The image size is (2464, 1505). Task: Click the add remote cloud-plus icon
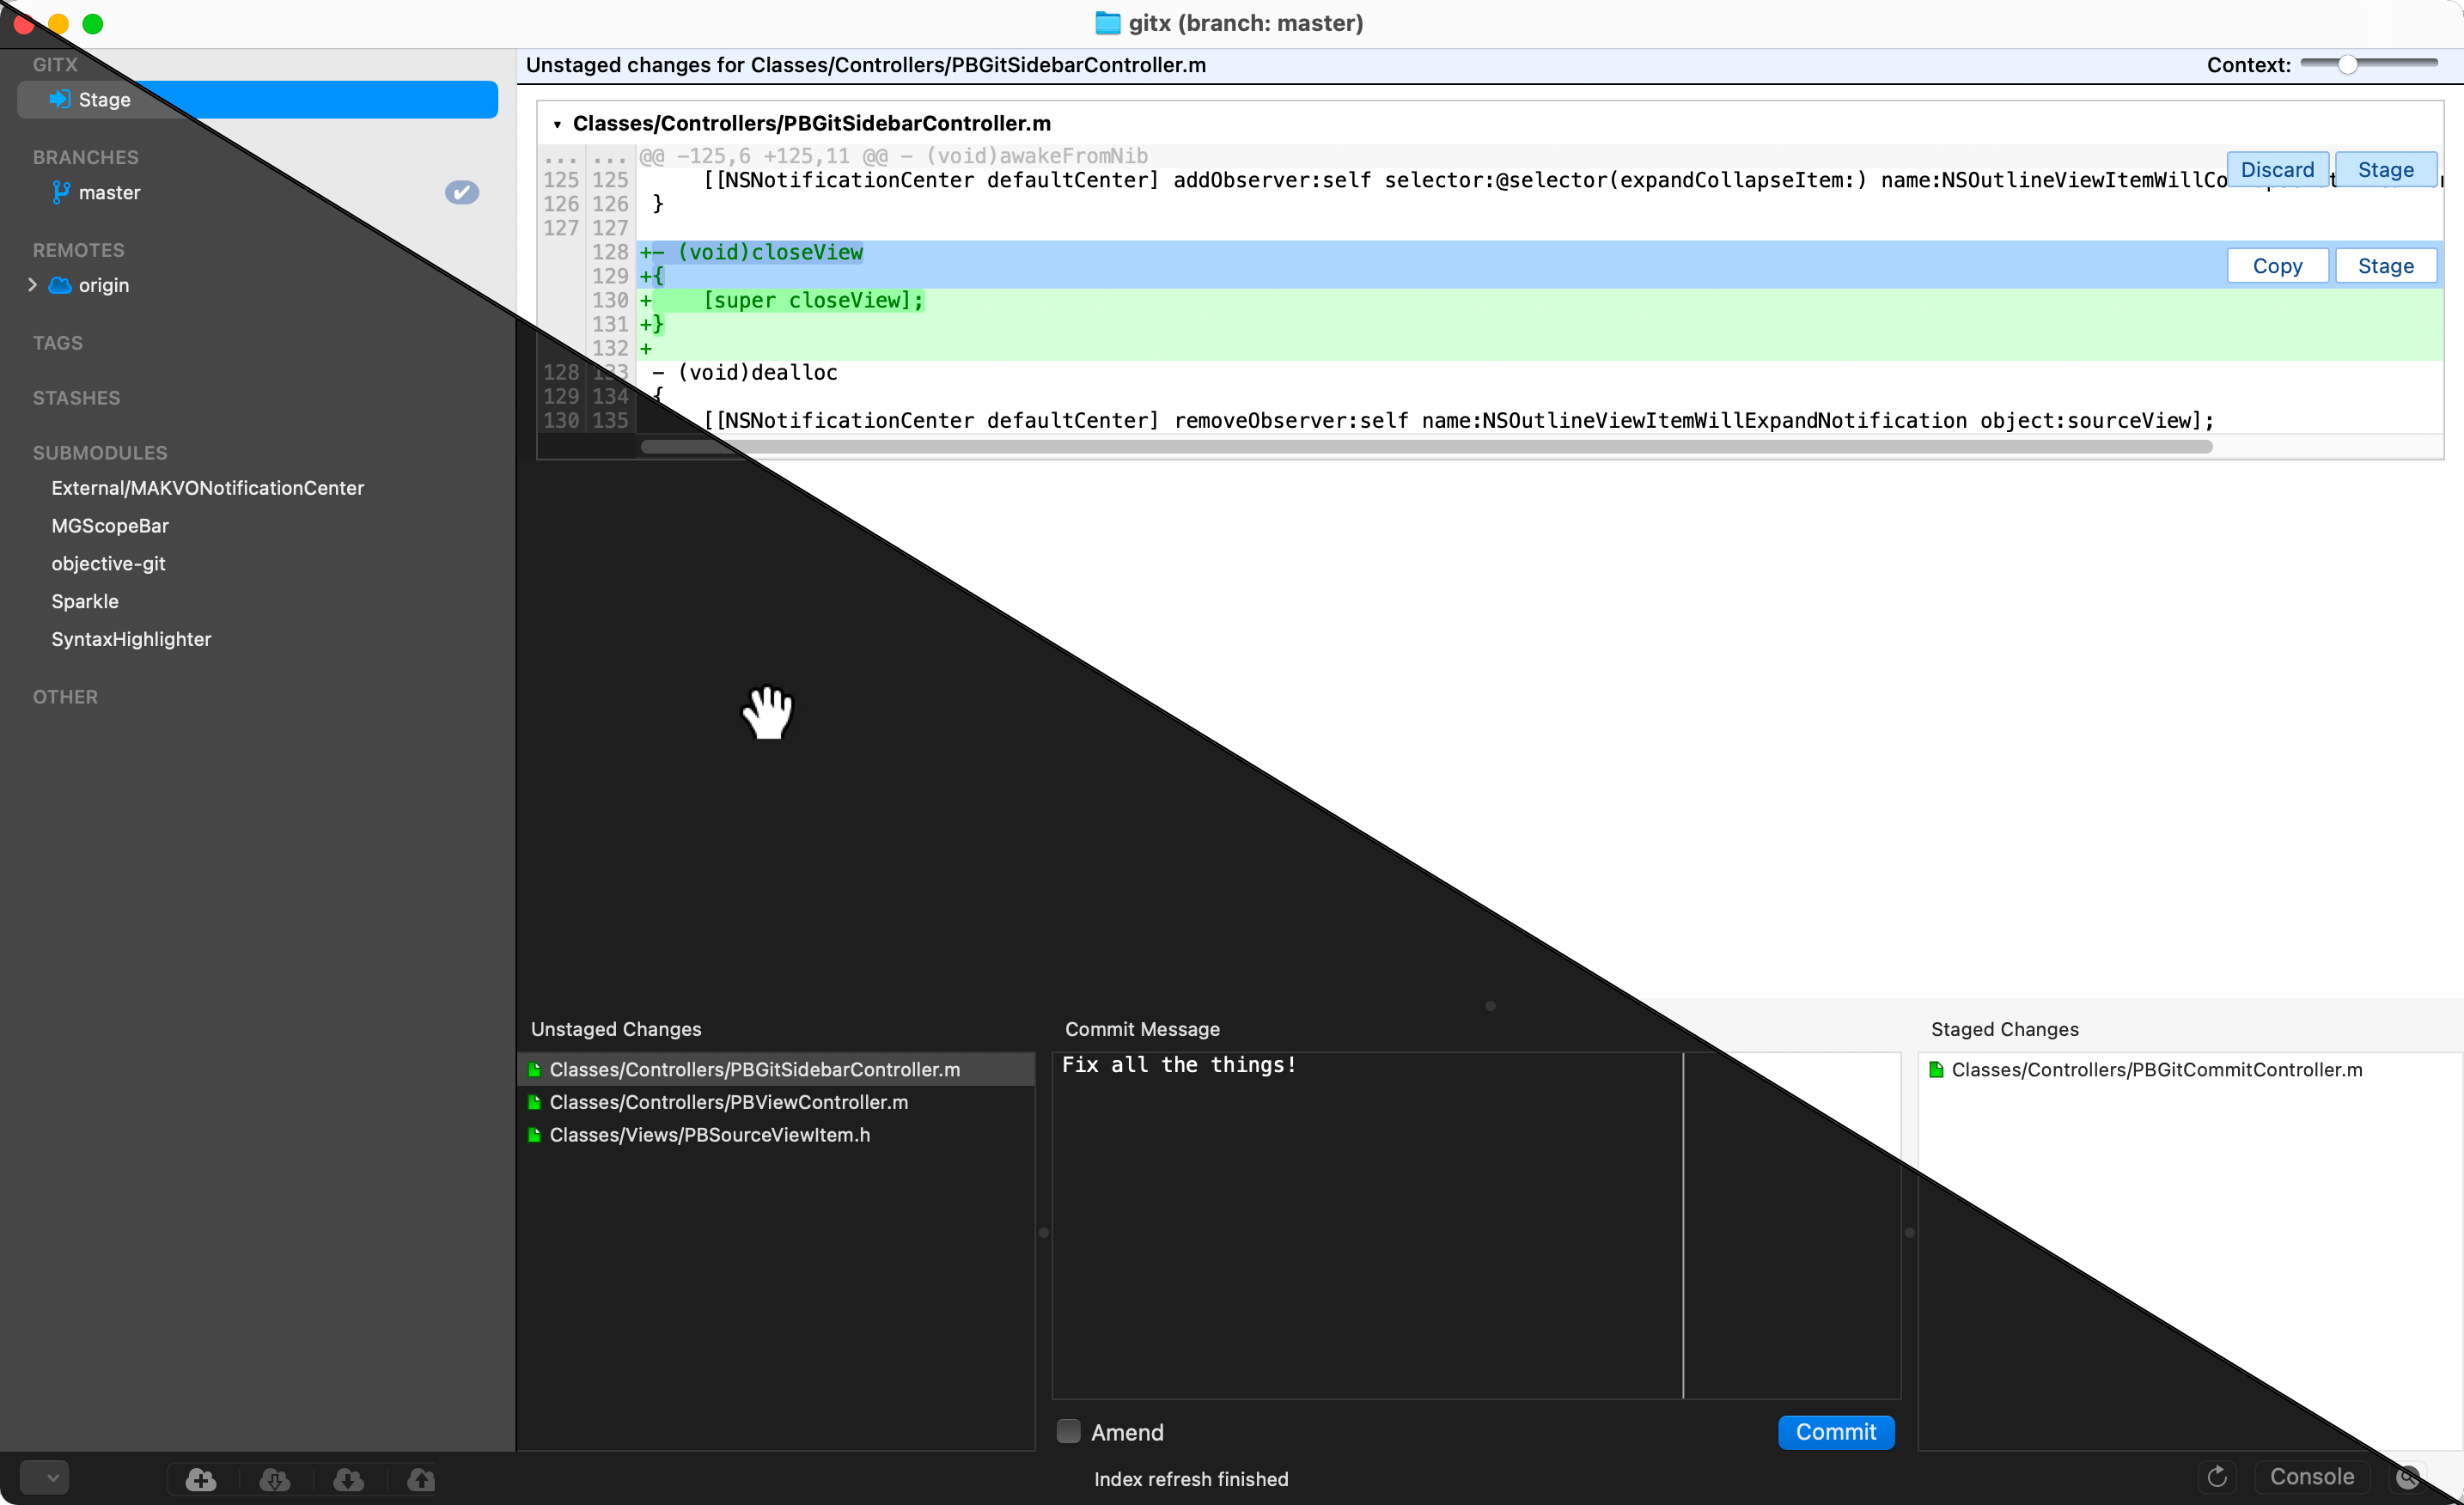click(201, 1478)
